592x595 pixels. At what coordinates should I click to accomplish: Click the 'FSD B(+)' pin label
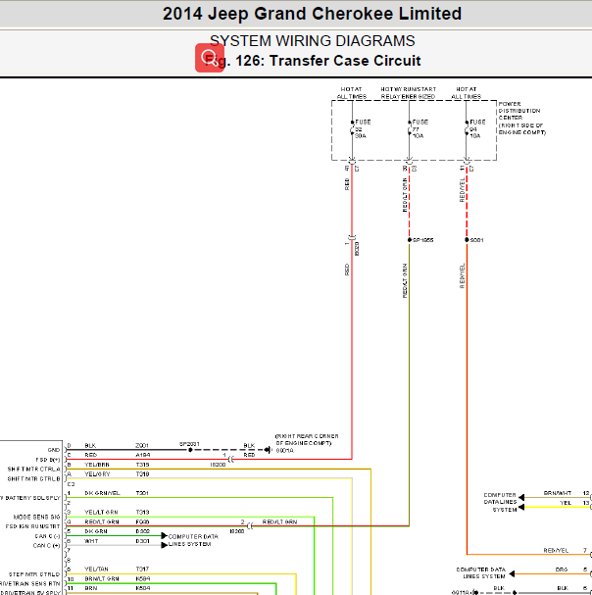pyautogui.click(x=47, y=460)
